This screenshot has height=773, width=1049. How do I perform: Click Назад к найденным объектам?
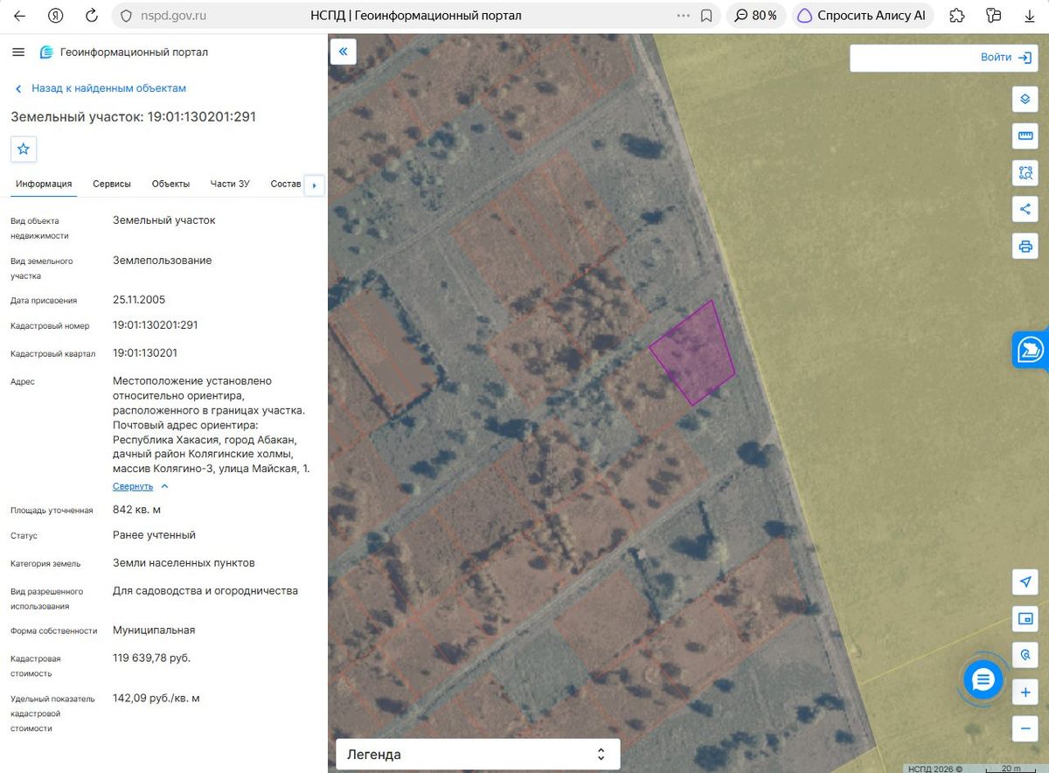pyautogui.click(x=101, y=88)
